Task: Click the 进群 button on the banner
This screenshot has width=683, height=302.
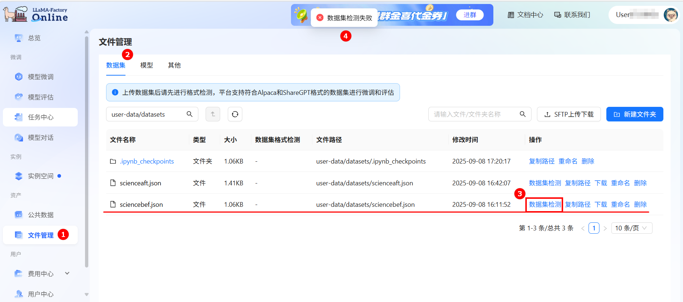Action: coord(469,15)
